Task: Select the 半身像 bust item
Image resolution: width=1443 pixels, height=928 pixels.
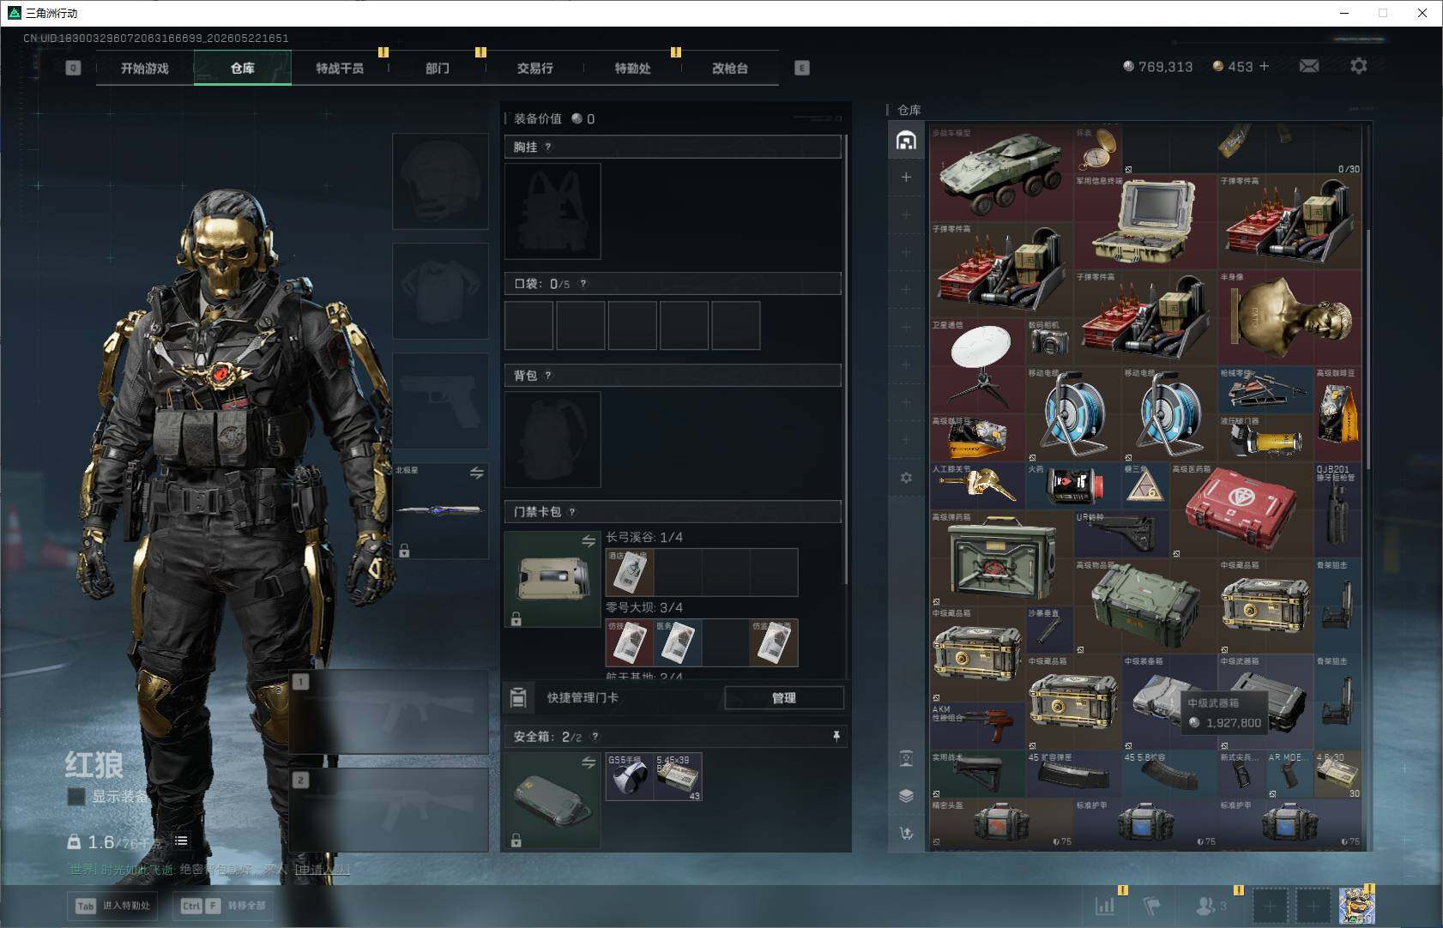Action: pos(1290,317)
